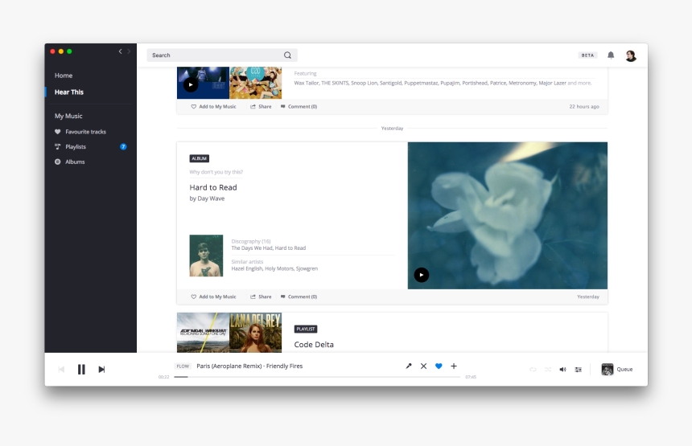Open the equalizer settings icon

(578, 370)
